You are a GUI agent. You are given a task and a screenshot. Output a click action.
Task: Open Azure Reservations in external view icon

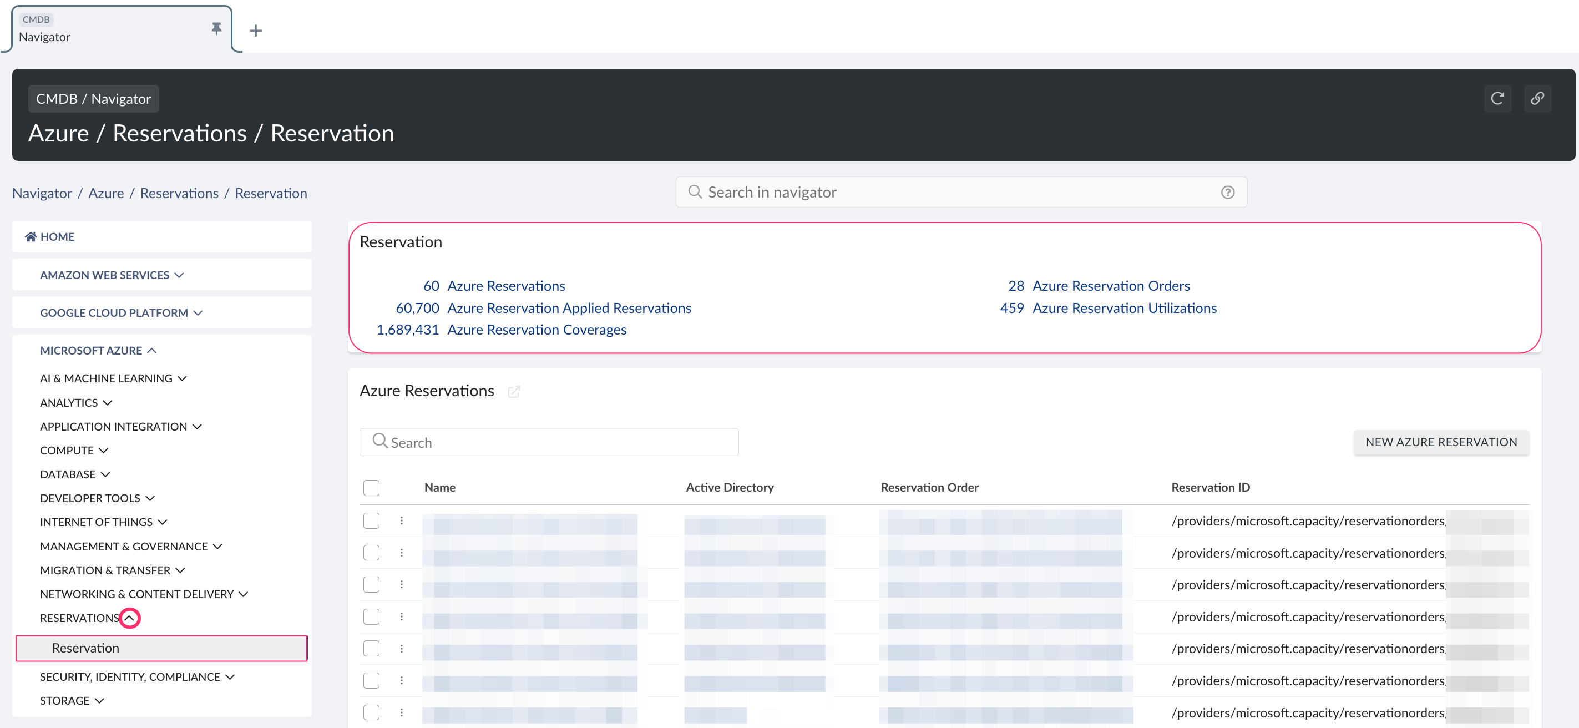pyautogui.click(x=514, y=392)
